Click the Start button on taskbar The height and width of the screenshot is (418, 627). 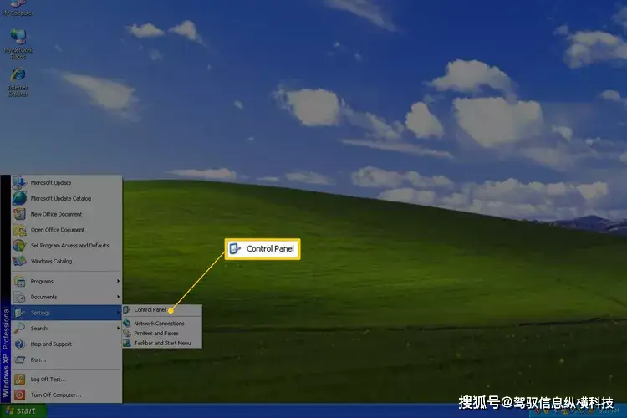23,410
